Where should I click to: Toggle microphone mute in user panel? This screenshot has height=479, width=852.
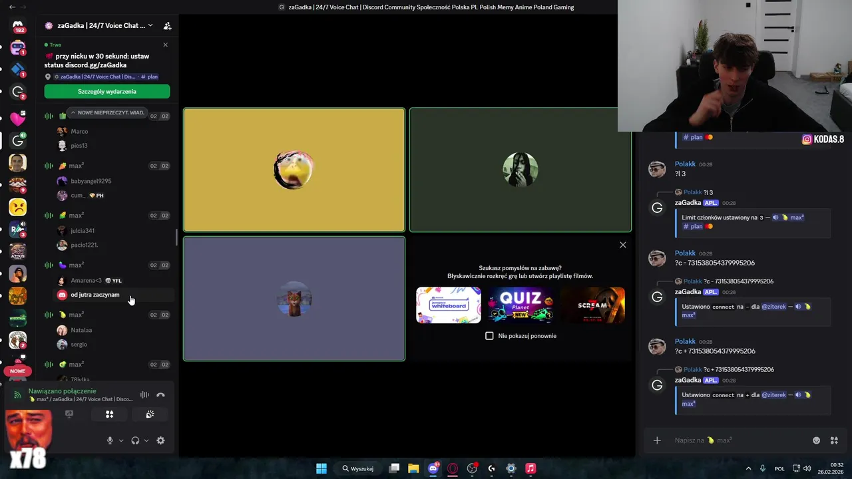[x=110, y=440]
